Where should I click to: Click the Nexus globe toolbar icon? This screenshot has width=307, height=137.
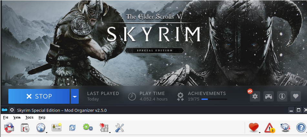coord(41,128)
